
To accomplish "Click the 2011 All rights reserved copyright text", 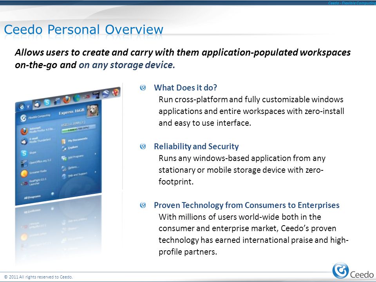I will click(38, 277).
